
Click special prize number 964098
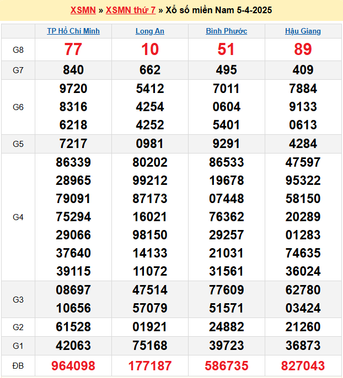[x=73, y=365]
